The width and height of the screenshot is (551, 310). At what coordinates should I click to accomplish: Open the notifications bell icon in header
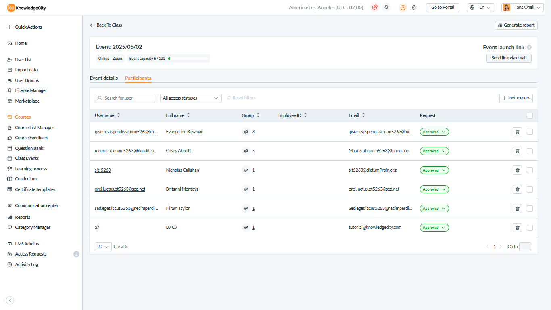[x=386, y=8]
